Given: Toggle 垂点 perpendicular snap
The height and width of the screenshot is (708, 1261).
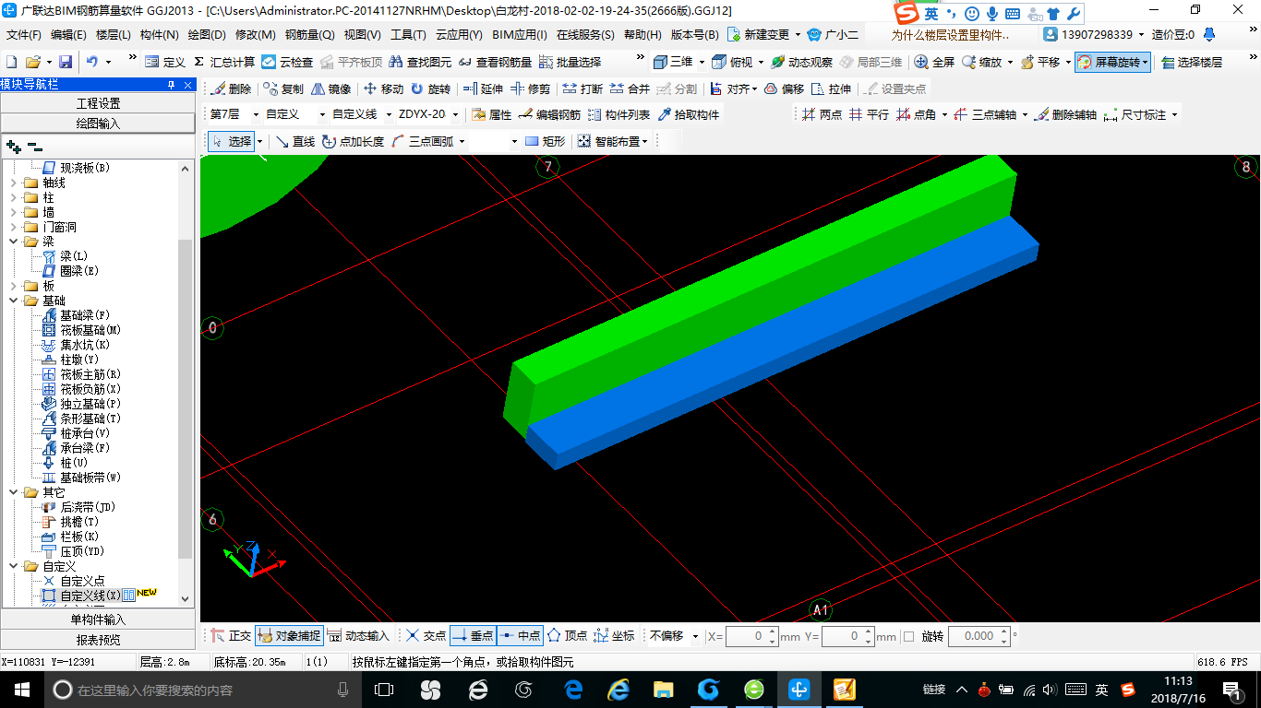Looking at the screenshot, I should 474,636.
